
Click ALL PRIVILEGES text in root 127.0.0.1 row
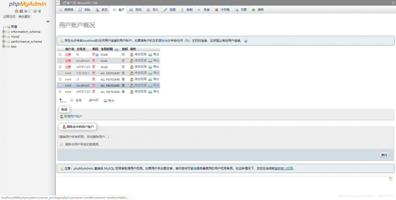click(x=110, y=73)
